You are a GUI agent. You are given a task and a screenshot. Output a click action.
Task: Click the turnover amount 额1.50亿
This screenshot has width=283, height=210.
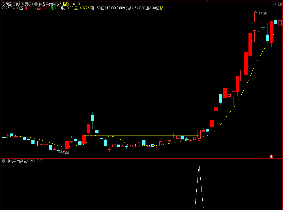coord(97,8)
